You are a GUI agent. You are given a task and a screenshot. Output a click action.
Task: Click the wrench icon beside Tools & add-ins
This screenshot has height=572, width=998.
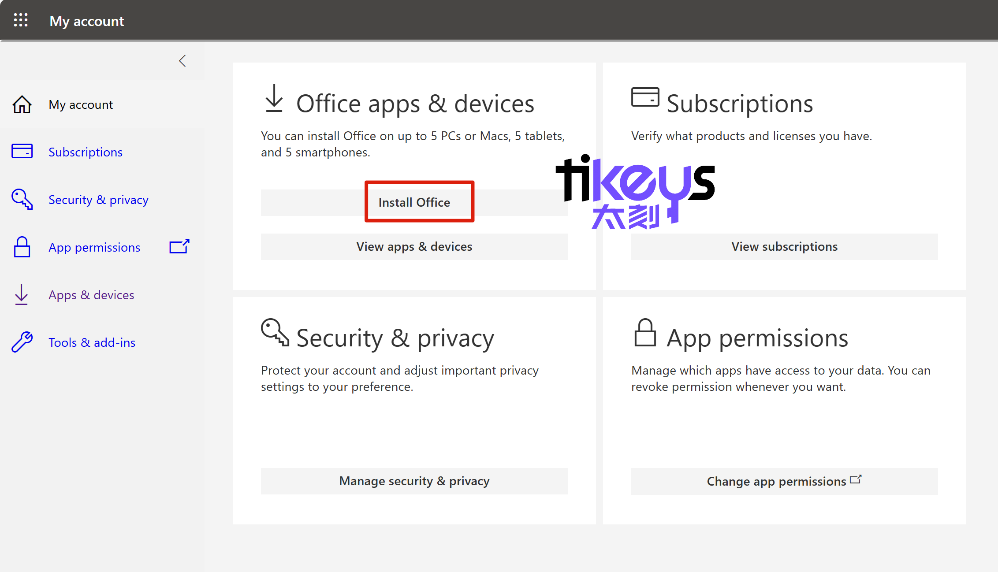(22, 342)
